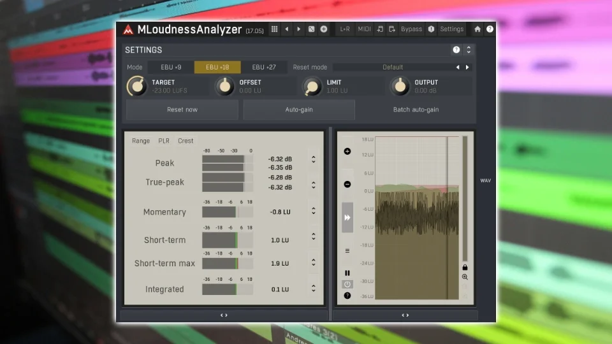Click the OUTPUT knob
The image size is (612, 344).
point(400,86)
